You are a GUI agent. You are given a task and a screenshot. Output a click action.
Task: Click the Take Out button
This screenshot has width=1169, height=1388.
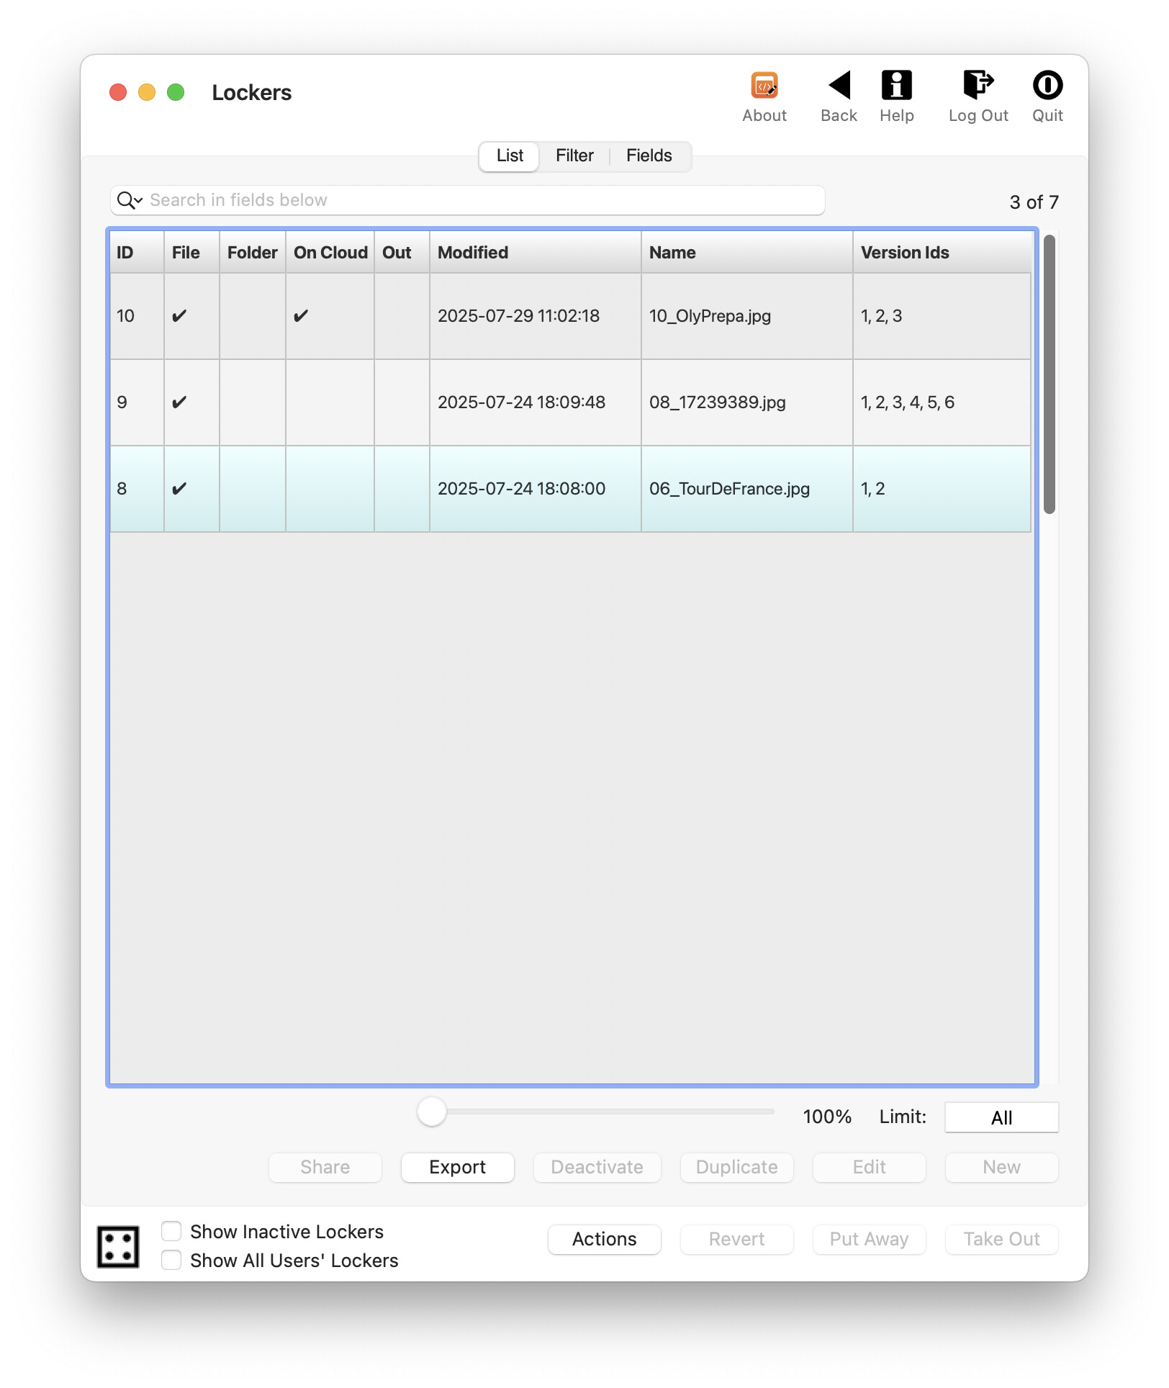[1001, 1239]
